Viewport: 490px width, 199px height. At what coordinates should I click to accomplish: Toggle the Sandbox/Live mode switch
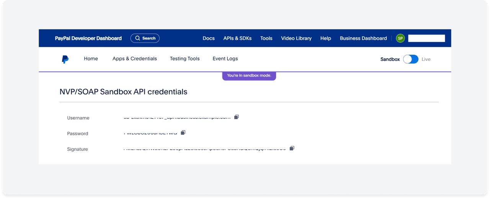[411, 59]
